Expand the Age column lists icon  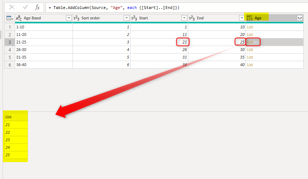299,18
